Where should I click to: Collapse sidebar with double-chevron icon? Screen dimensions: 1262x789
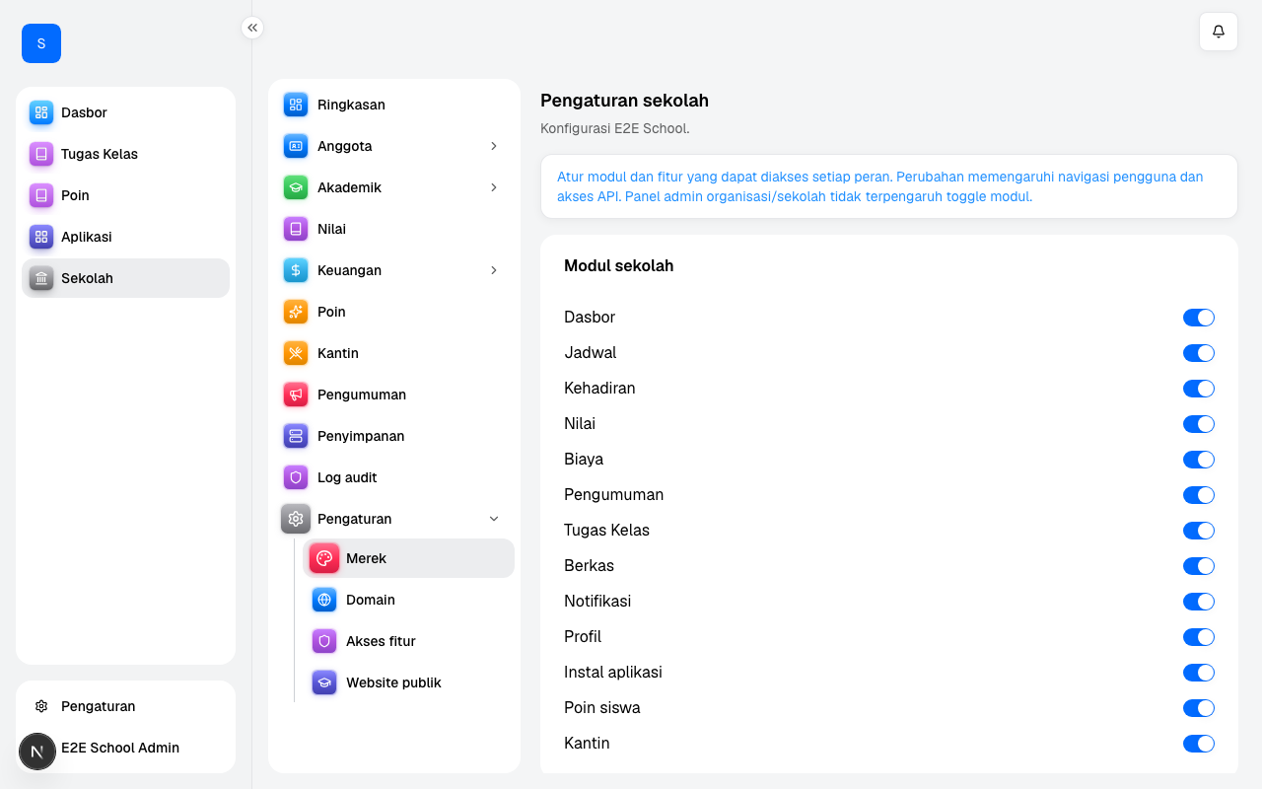pyautogui.click(x=252, y=28)
